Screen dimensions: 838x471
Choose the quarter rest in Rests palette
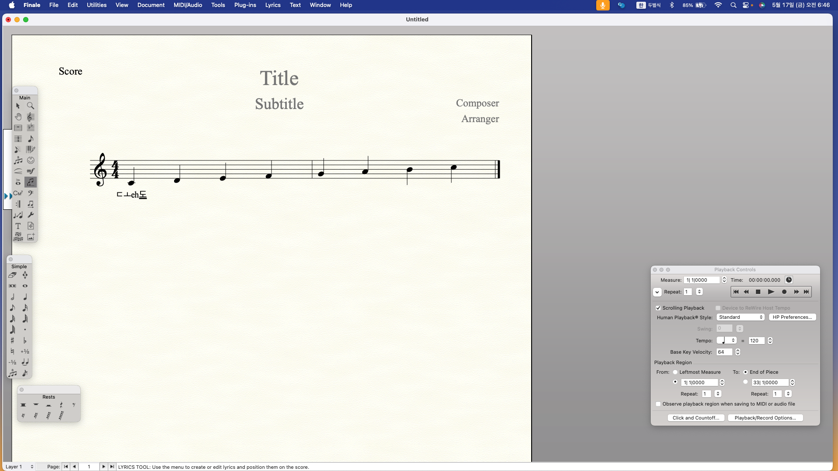tap(61, 405)
